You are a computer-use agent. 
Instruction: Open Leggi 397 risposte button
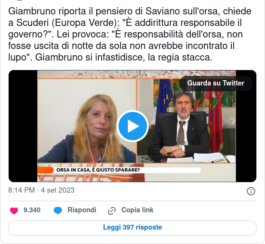point(132,228)
